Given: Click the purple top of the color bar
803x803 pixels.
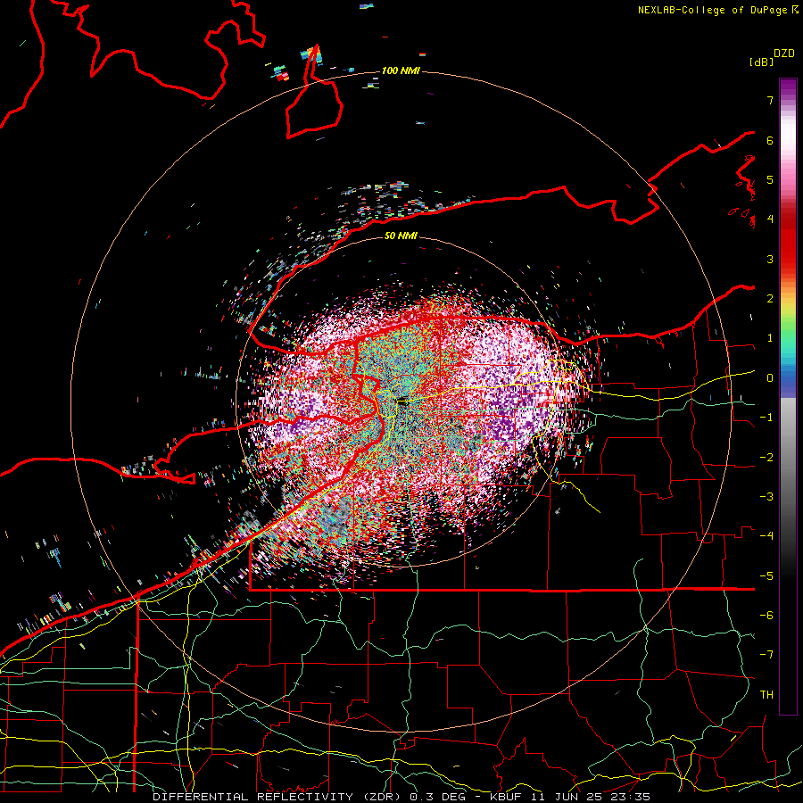Looking at the screenshot, I should pyautogui.click(x=788, y=89).
